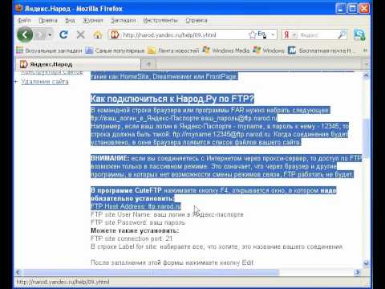
Task: Show more bookmarks with the chevron
Action: (x=365, y=51)
